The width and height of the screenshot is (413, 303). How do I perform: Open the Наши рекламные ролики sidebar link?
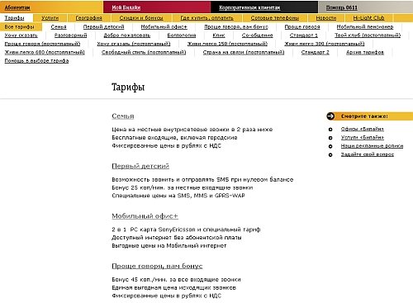(x=372, y=146)
